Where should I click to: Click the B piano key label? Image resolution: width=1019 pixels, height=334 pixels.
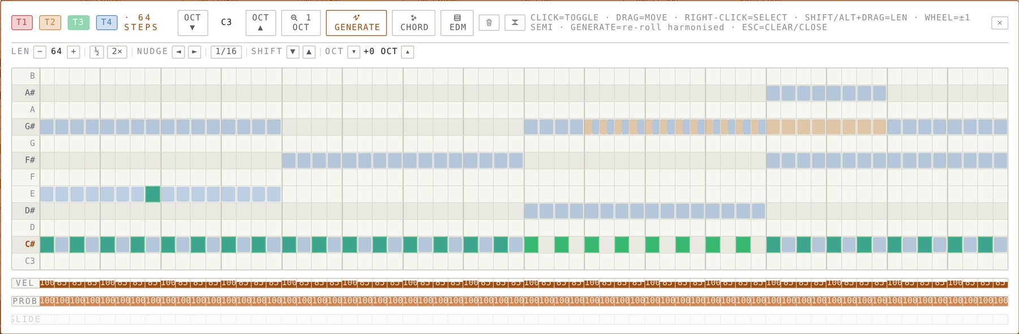[26, 76]
